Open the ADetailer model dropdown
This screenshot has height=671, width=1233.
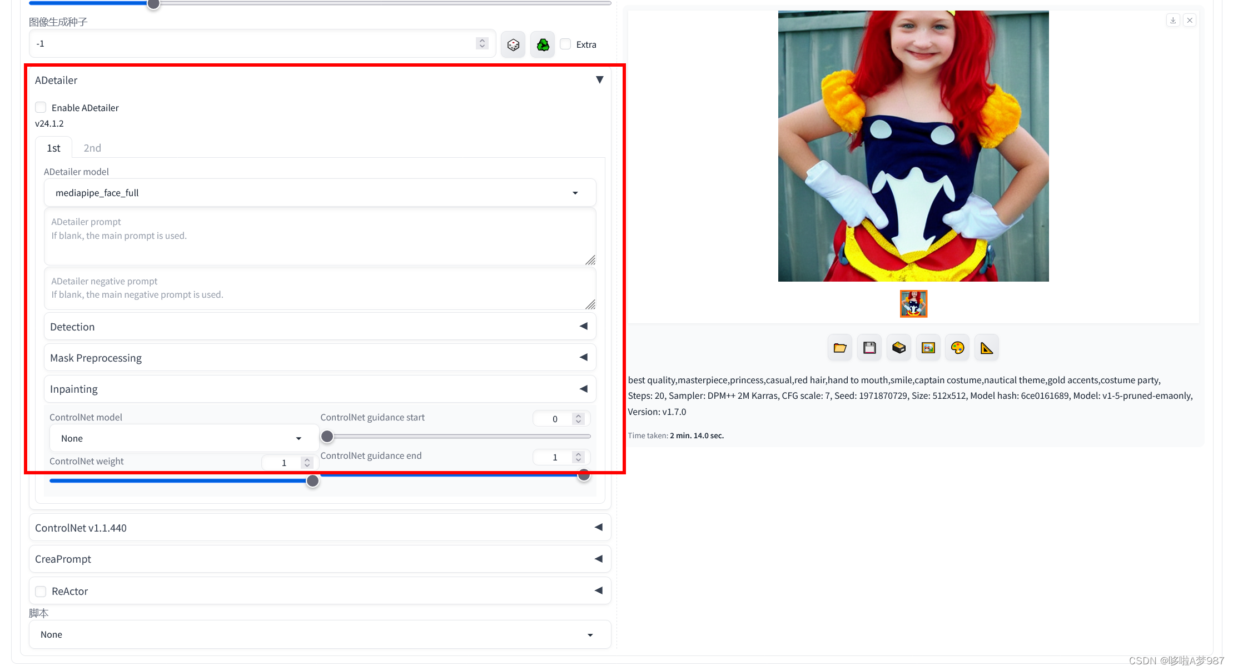[320, 193]
